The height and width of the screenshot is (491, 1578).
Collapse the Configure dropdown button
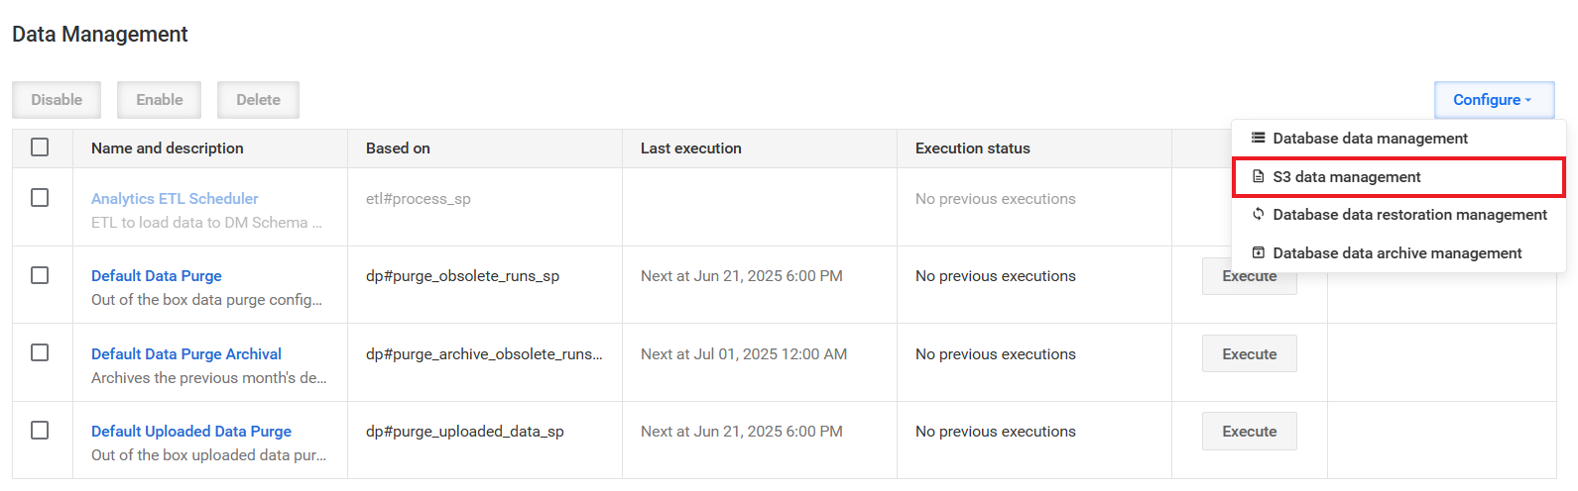click(1494, 100)
